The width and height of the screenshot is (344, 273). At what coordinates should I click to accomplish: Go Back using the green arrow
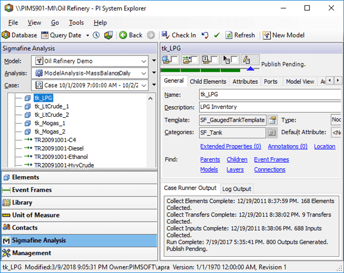pyautogui.click(x=123, y=35)
